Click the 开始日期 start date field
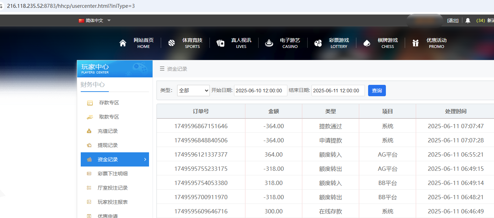This screenshot has width=494, height=218. point(260,90)
